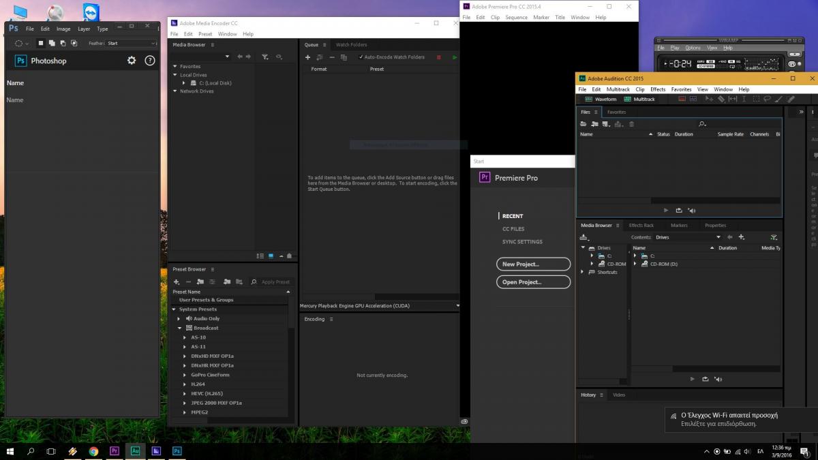Image resolution: width=818 pixels, height=460 pixels.
Task: Click the New Project... button in Premiere Pro
Action: click(x=533, y=264)
